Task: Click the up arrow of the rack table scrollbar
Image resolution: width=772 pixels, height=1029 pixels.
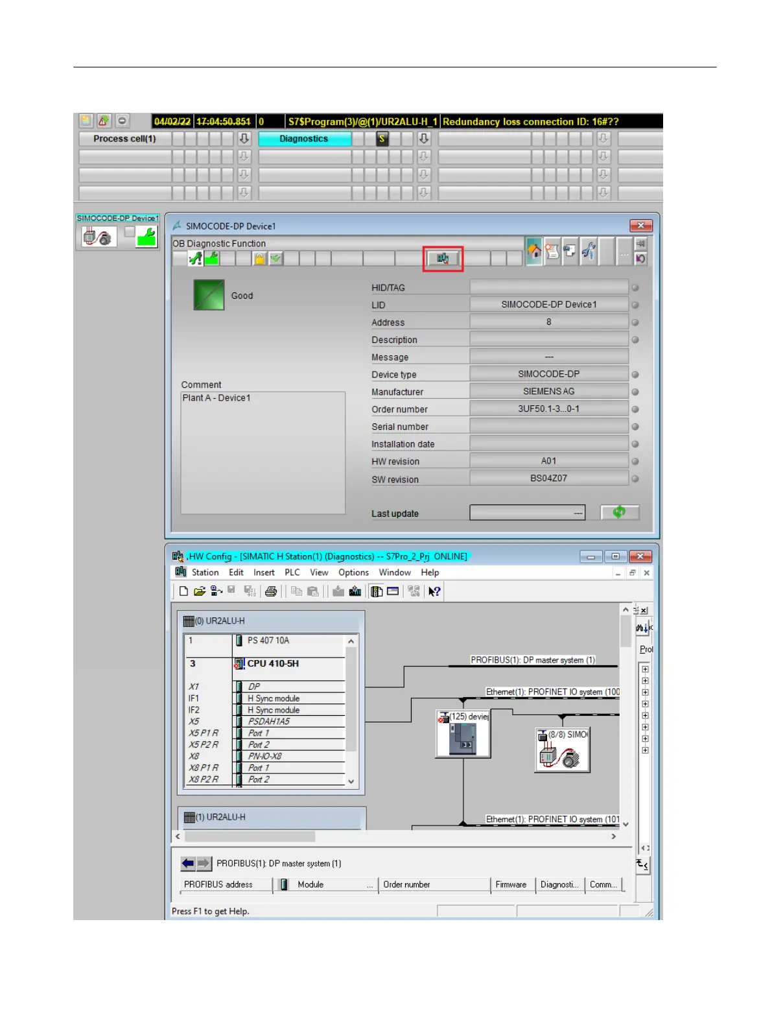Action: (x=351, y=641)
